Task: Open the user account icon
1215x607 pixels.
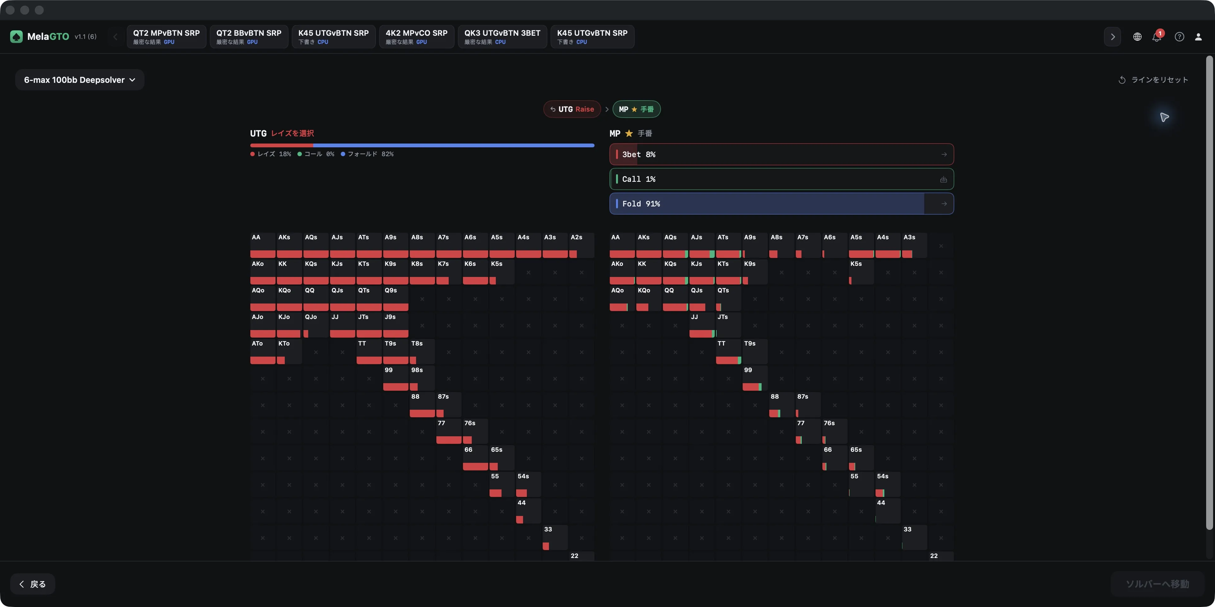Action: [1198, 37]
